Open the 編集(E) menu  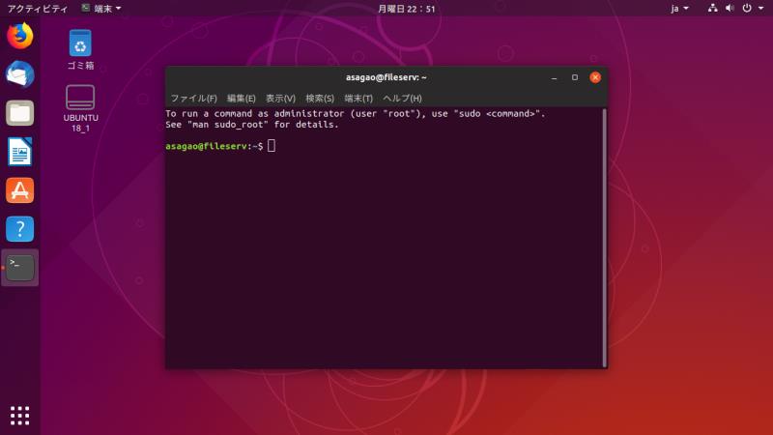pos(241,99)
